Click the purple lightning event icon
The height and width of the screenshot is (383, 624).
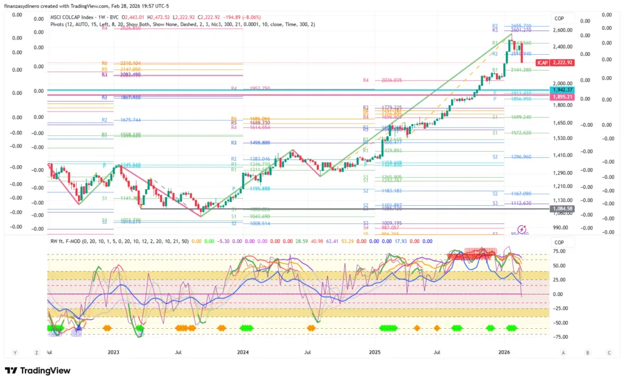click(x=521, y=228)
